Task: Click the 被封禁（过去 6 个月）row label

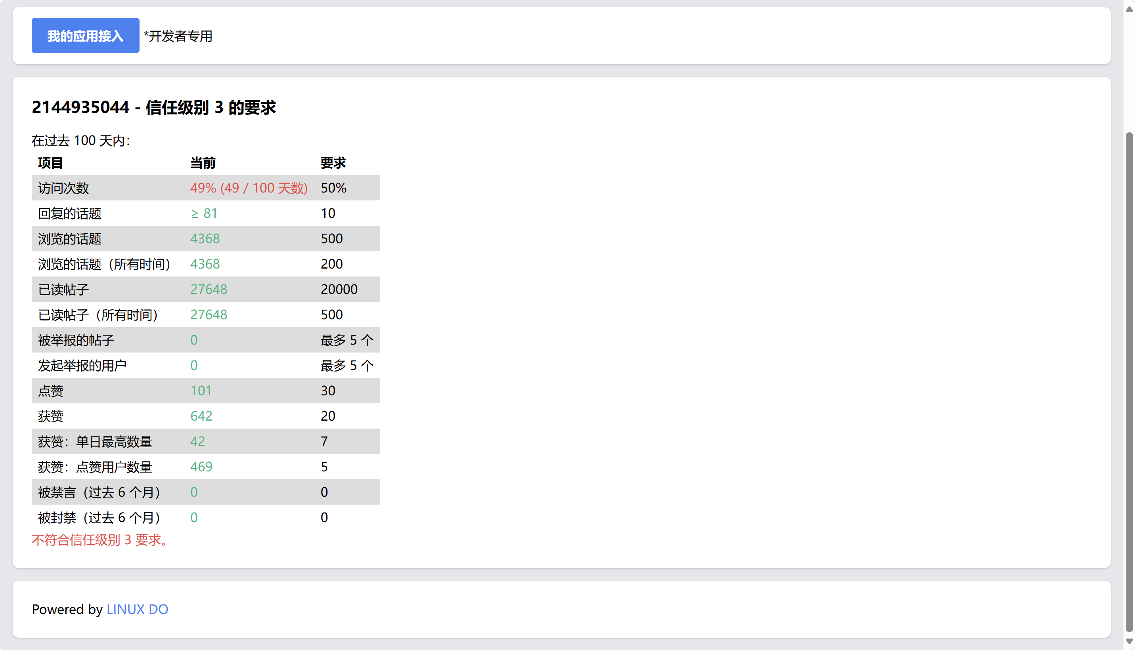Action: pyautogui.click(x=99, y=518)
